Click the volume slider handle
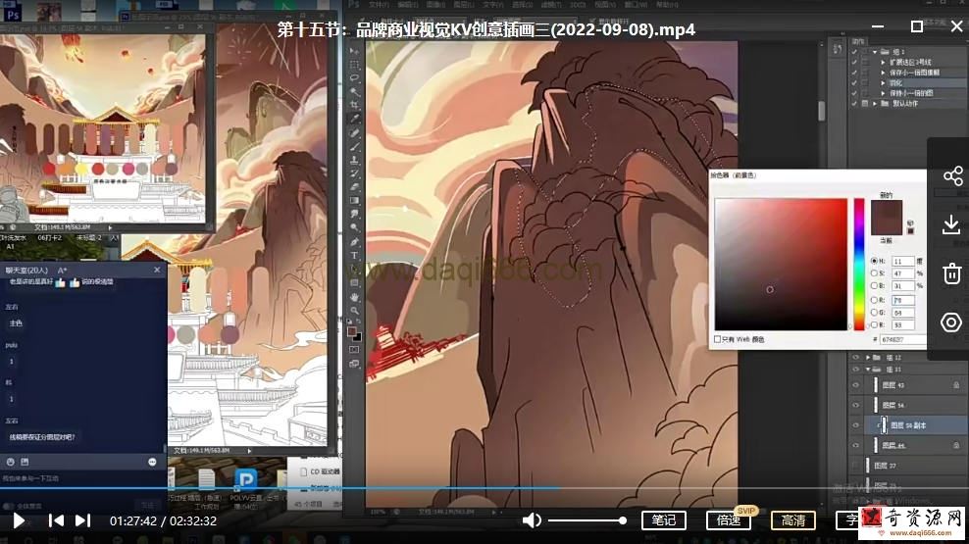Viewport: 969px width, 544px height. pos(623,520)
